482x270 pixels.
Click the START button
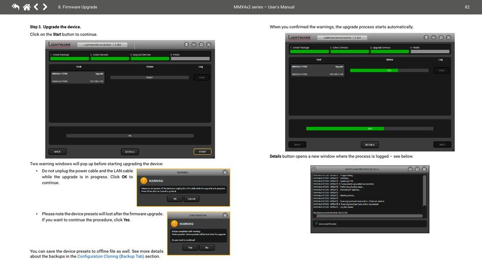pyautogui.click(x=202, y=151)
